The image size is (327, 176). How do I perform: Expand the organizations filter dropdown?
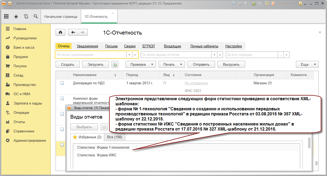click(129, 55)
